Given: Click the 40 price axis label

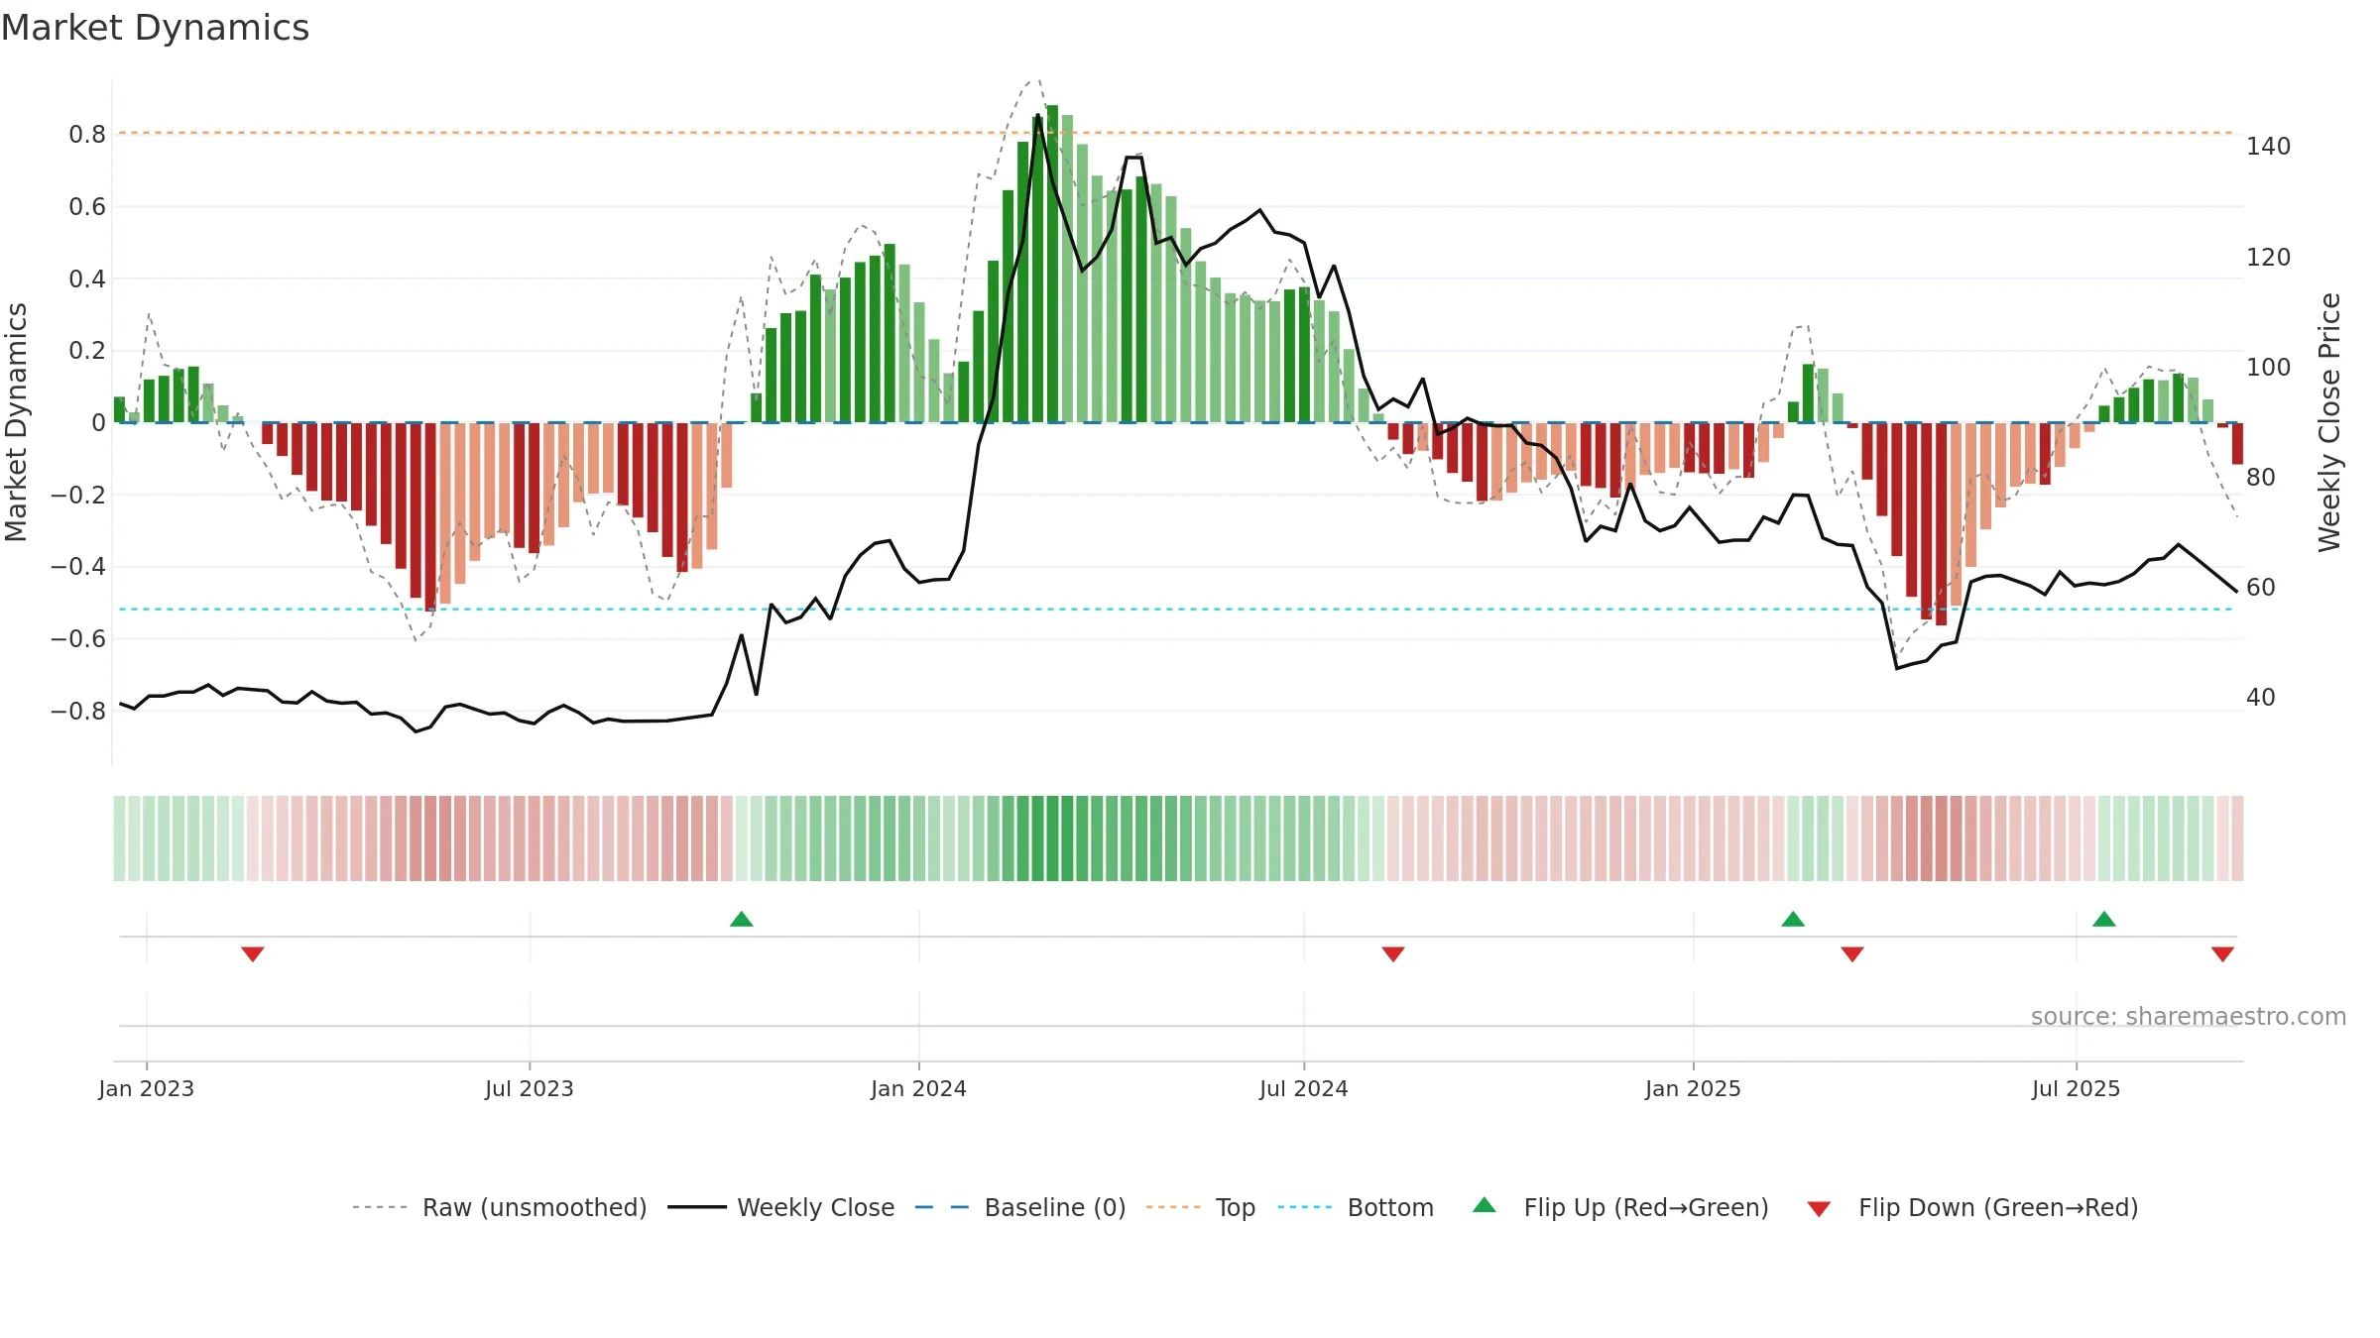Looking at the screenshot, I should pos(2261,698).
